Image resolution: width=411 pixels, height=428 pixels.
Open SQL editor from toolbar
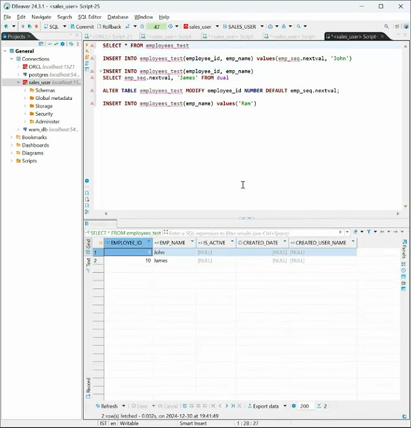[x=51, y=27]
